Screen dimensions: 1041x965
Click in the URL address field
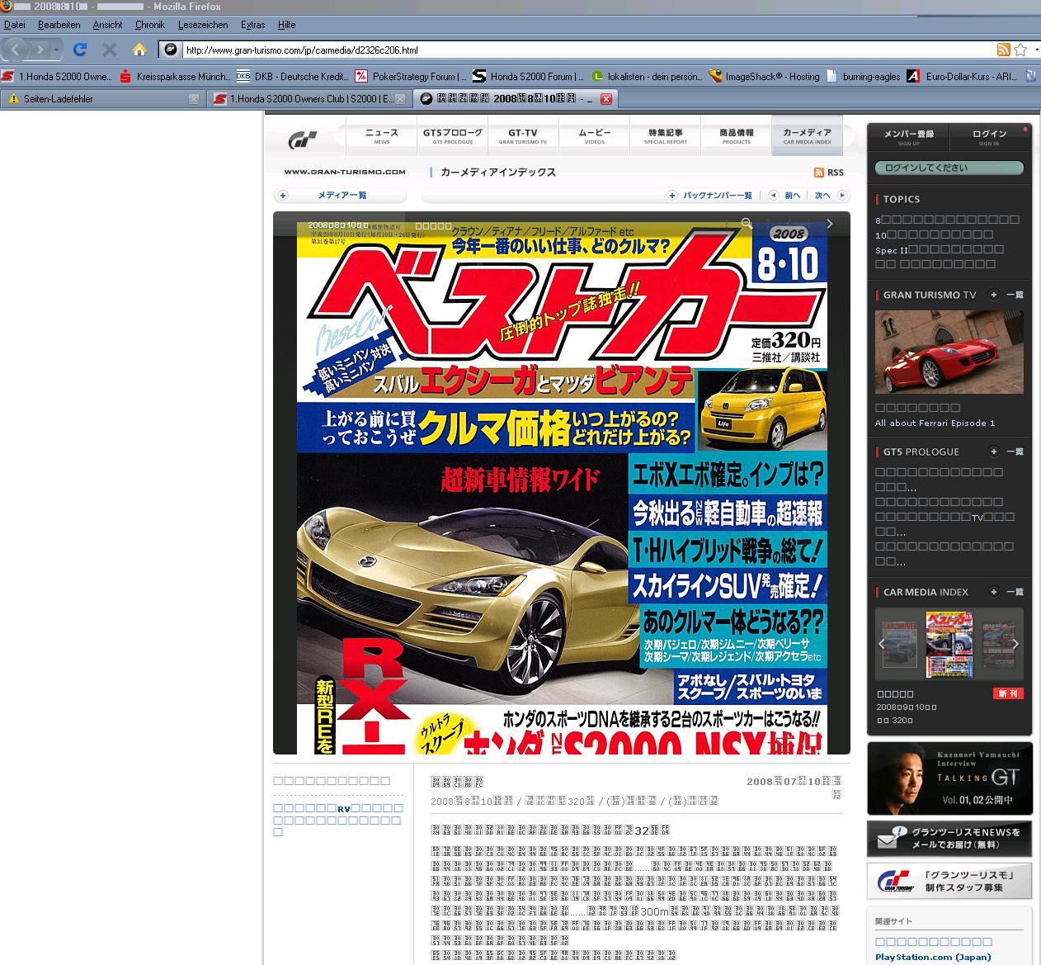click(577, 50)
